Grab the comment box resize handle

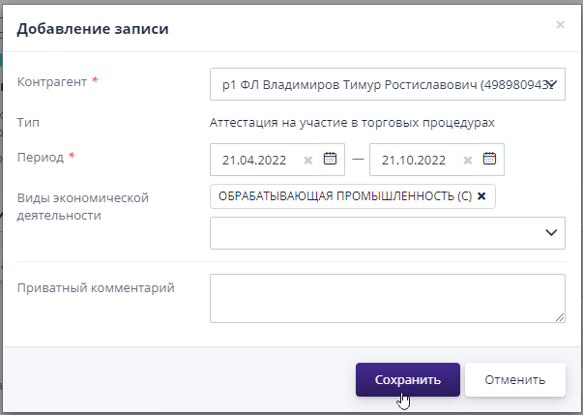tap(560, 316)
